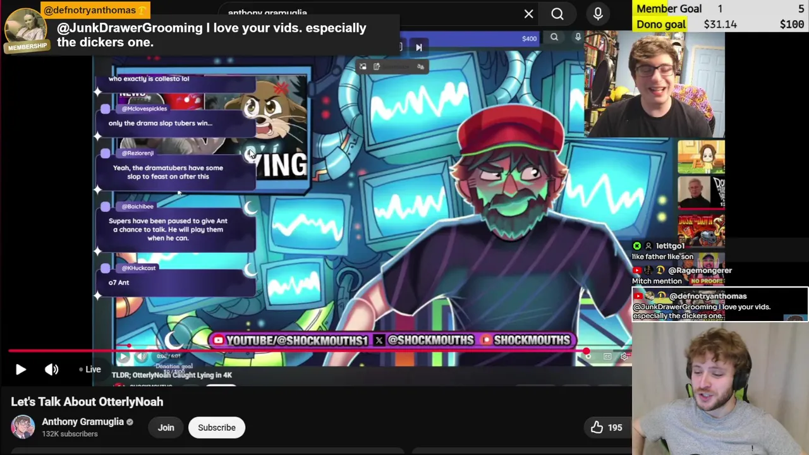Click the "Dono goal" $31.14 counter

coord(721,24)
